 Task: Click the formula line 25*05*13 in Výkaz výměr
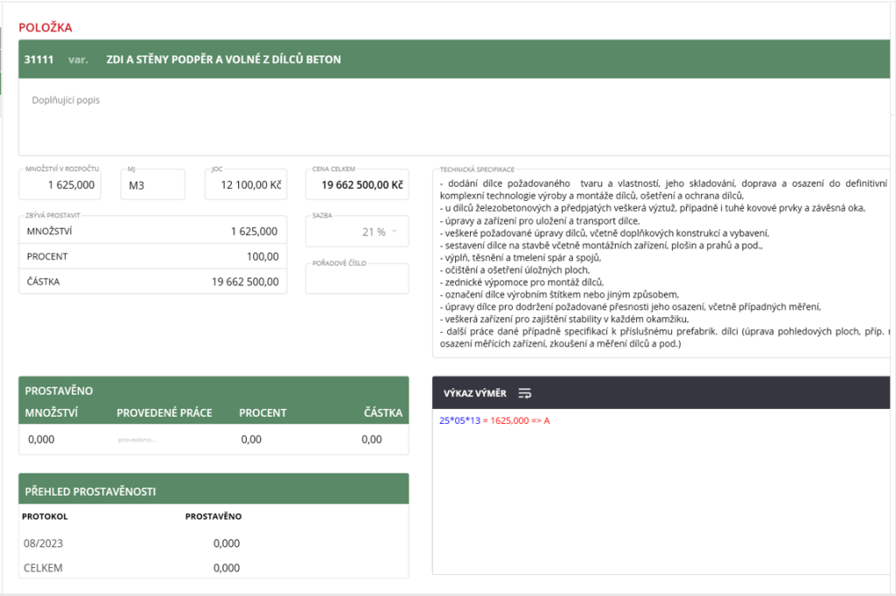494,421
